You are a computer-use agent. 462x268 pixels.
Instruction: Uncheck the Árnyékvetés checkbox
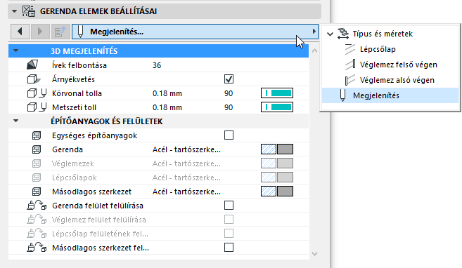pos(229,79)
